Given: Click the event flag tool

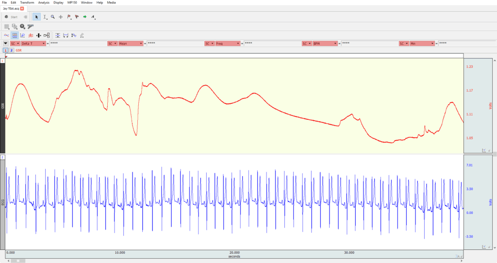Looking at the screenshot, I should (69, 17).
